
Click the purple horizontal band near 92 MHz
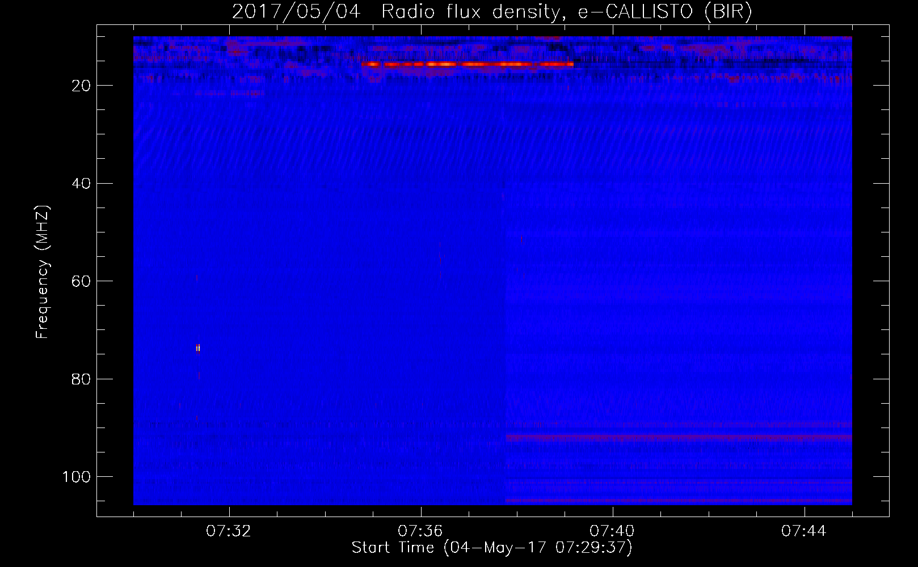pyautogui.click(x=679, y=438)
